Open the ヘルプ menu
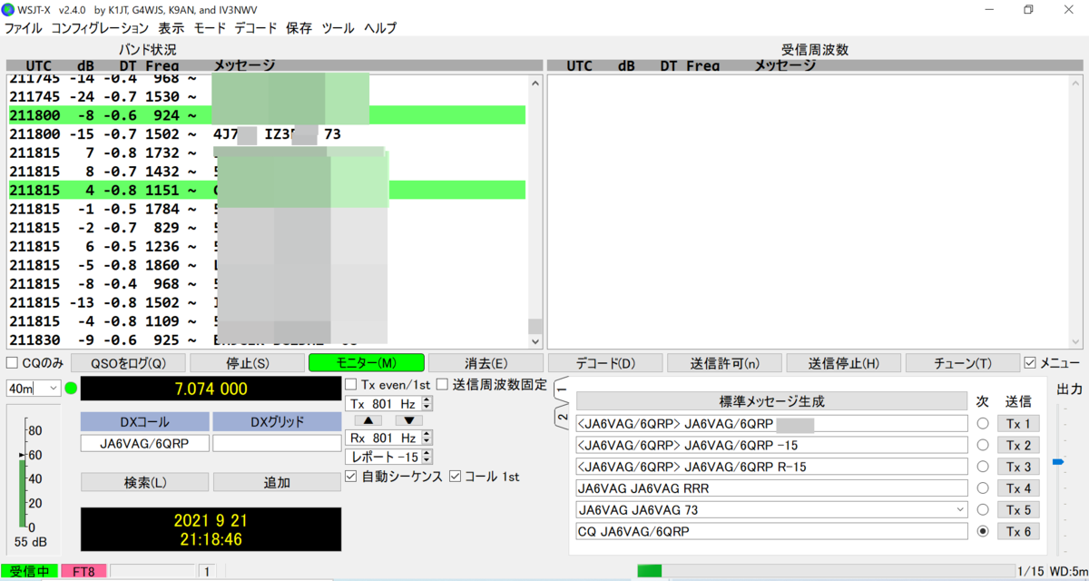This screenshot has height=581, width=1089. (380, 28)
